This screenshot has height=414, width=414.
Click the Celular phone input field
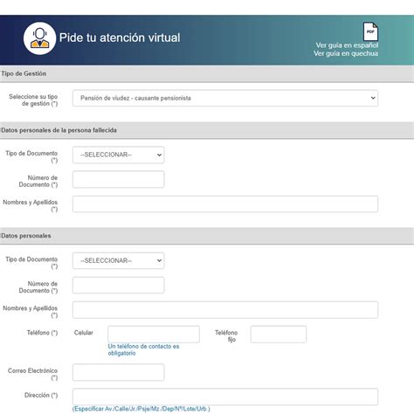[154, 335]
